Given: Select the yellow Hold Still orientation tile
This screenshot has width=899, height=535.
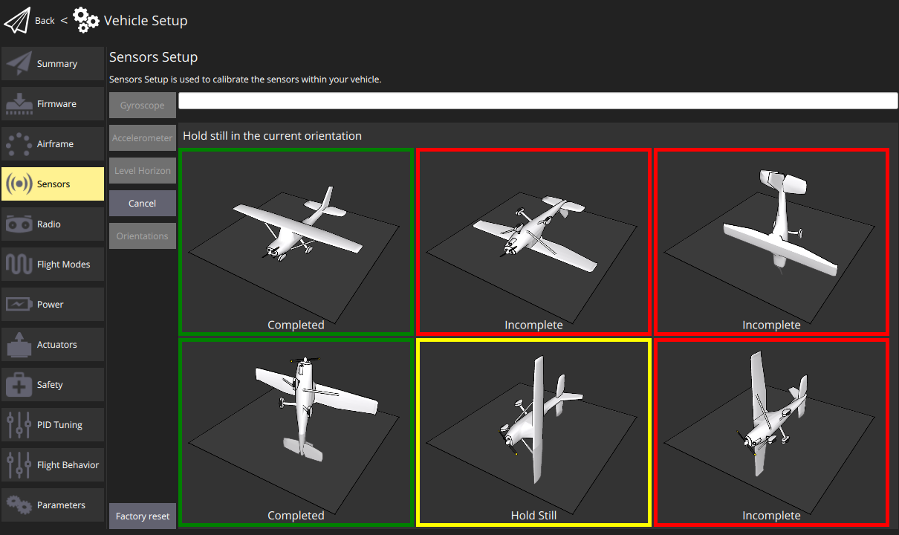Looking at the screenshot, I should pyautogui.click(x=533, y=432).
